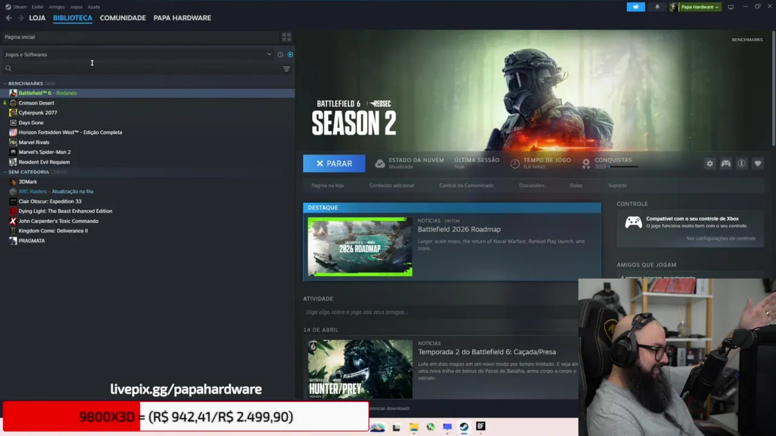The image size is (776, 436).
Task: Select Cyberpunk 2077 in the list
Action: coord(147,113)
